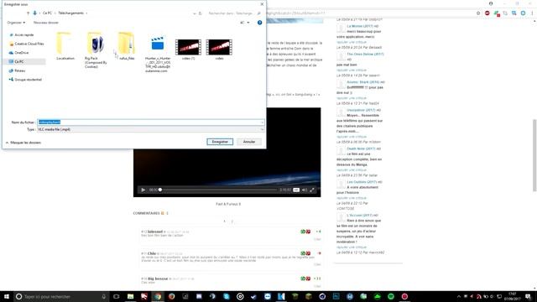Viewport: 537px width, 302px height.
Task: Expand the address bar history dropdown
Action: click(x=194, y=13)
